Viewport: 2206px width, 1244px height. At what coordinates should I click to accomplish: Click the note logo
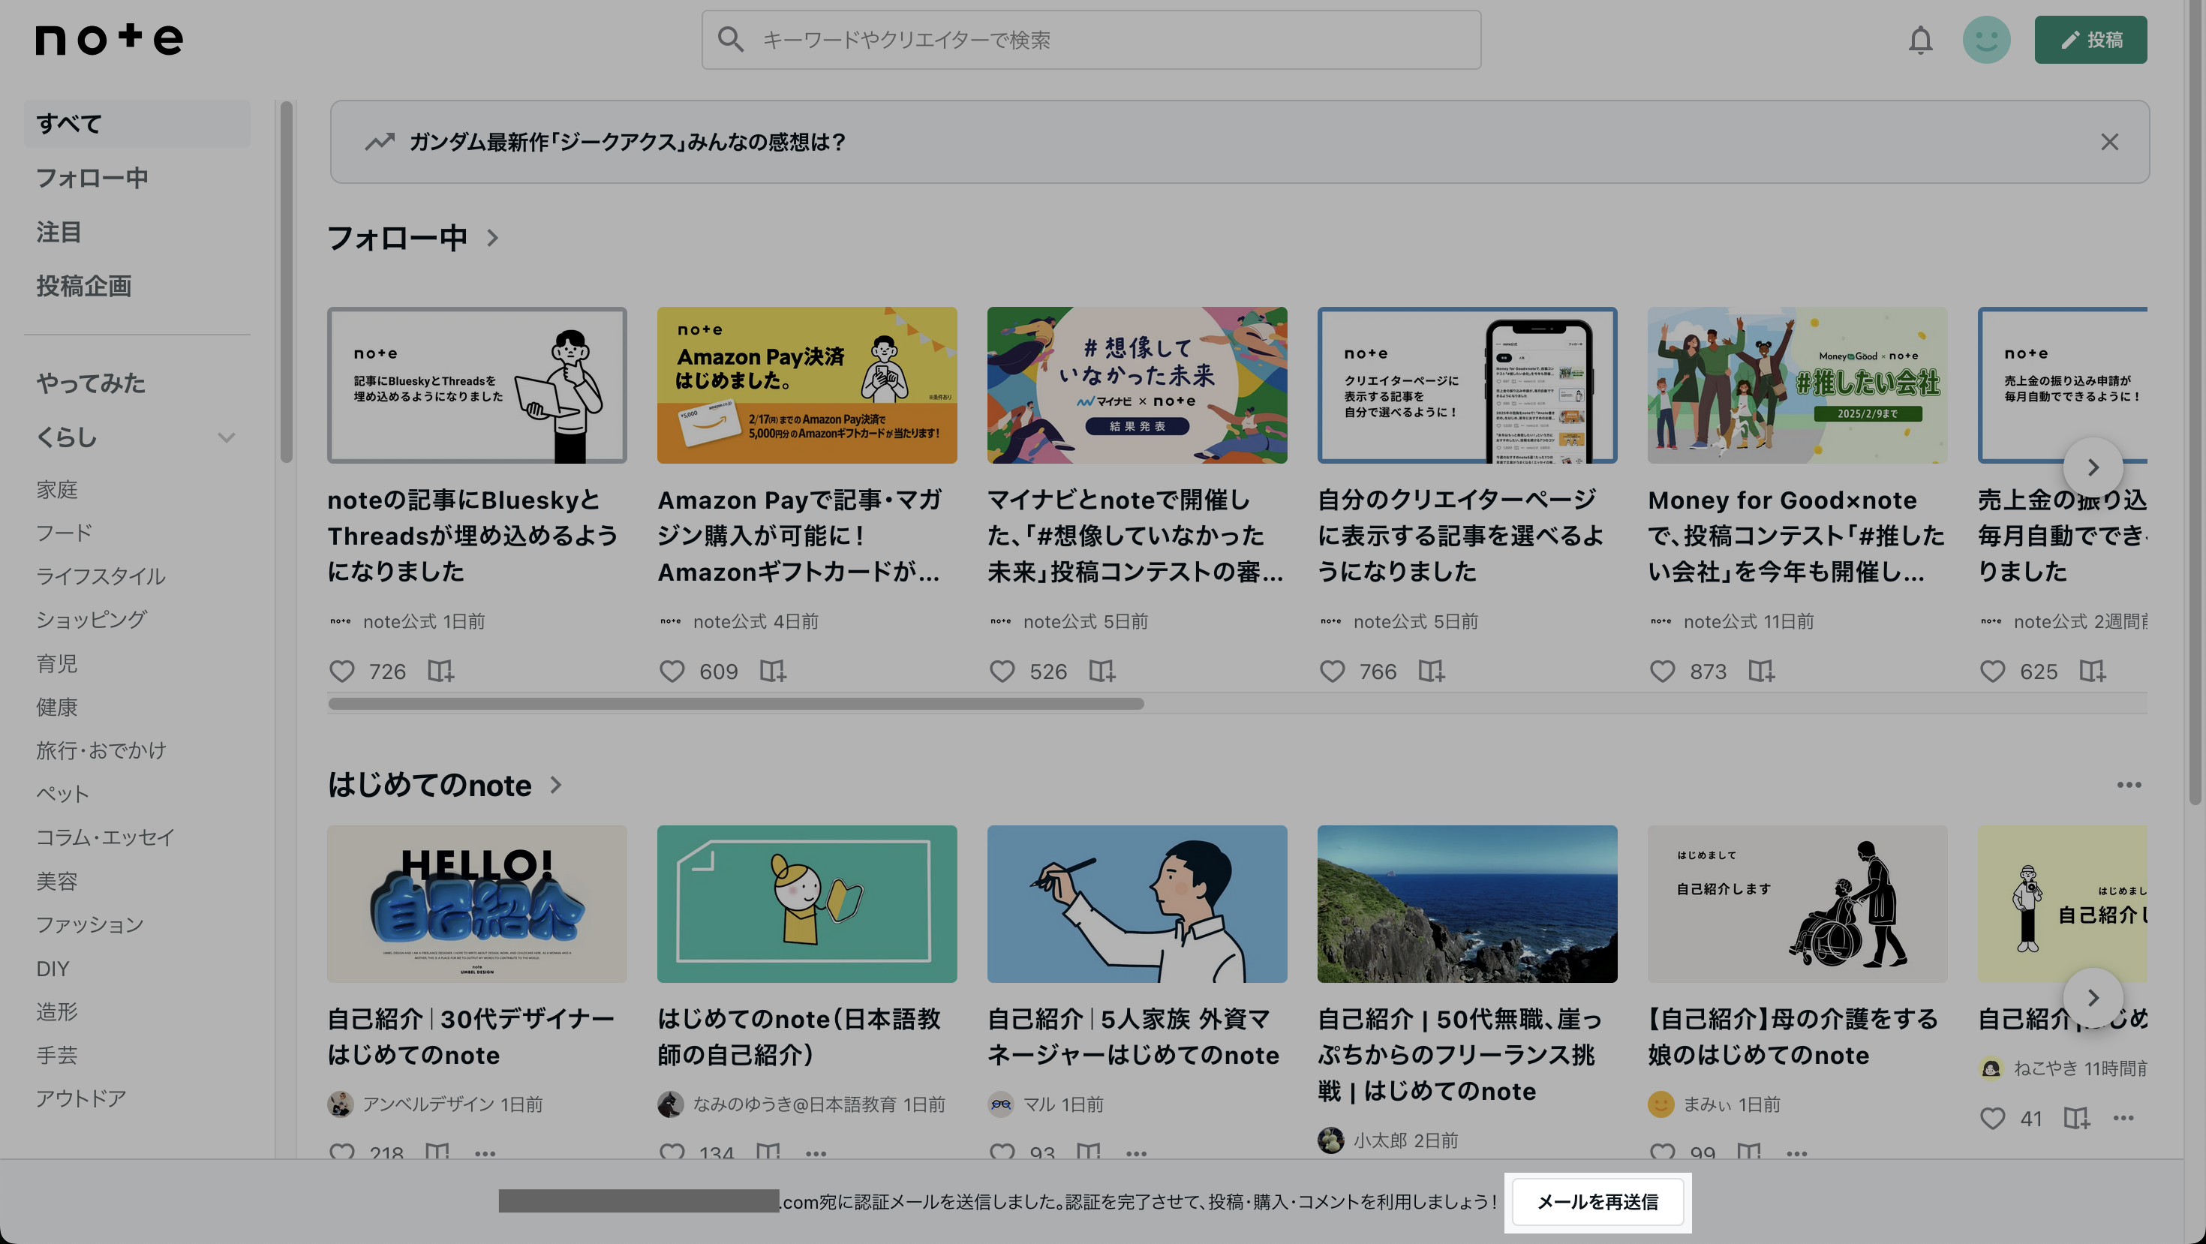click(x=109, y=39)
